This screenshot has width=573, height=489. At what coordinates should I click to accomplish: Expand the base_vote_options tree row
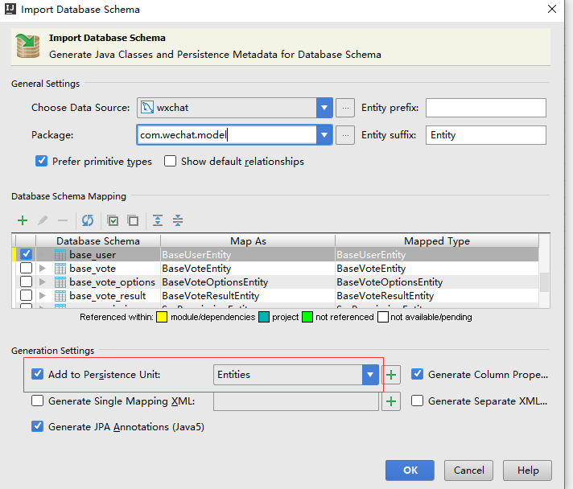coord(43,282)
